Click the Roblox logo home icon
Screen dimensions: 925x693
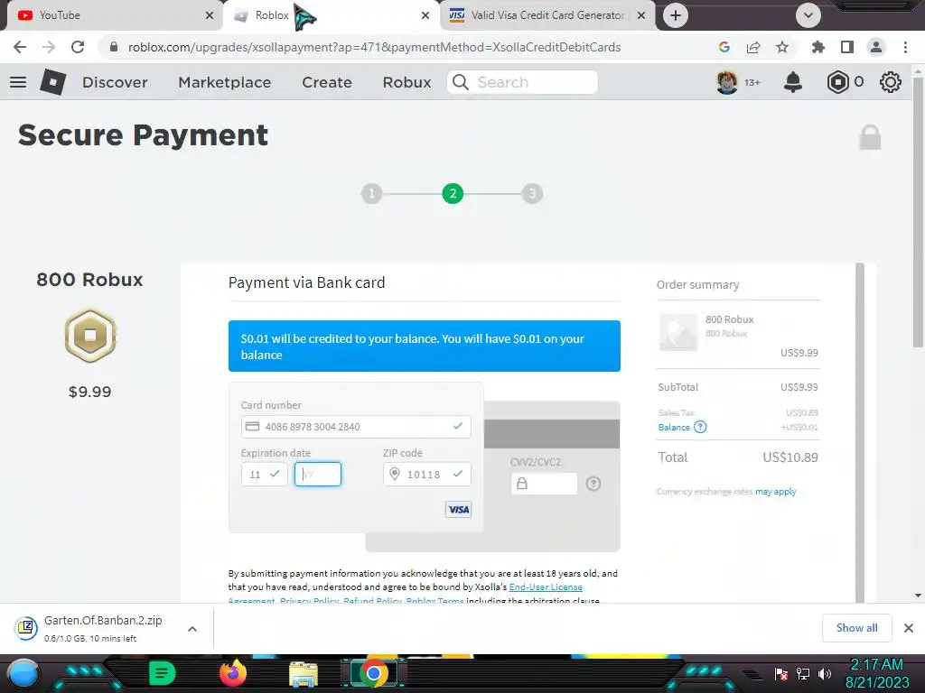pyautogui.click(x=52, y=82)
